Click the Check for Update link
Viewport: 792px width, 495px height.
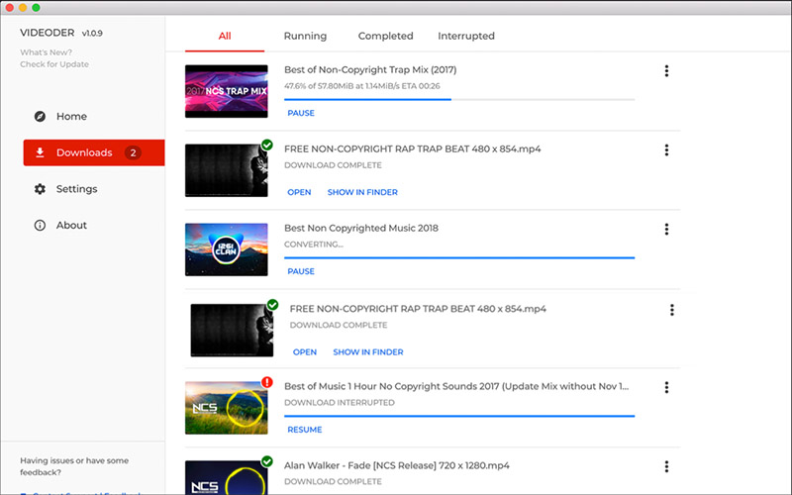pyautogui.click(x=54, y=64)
